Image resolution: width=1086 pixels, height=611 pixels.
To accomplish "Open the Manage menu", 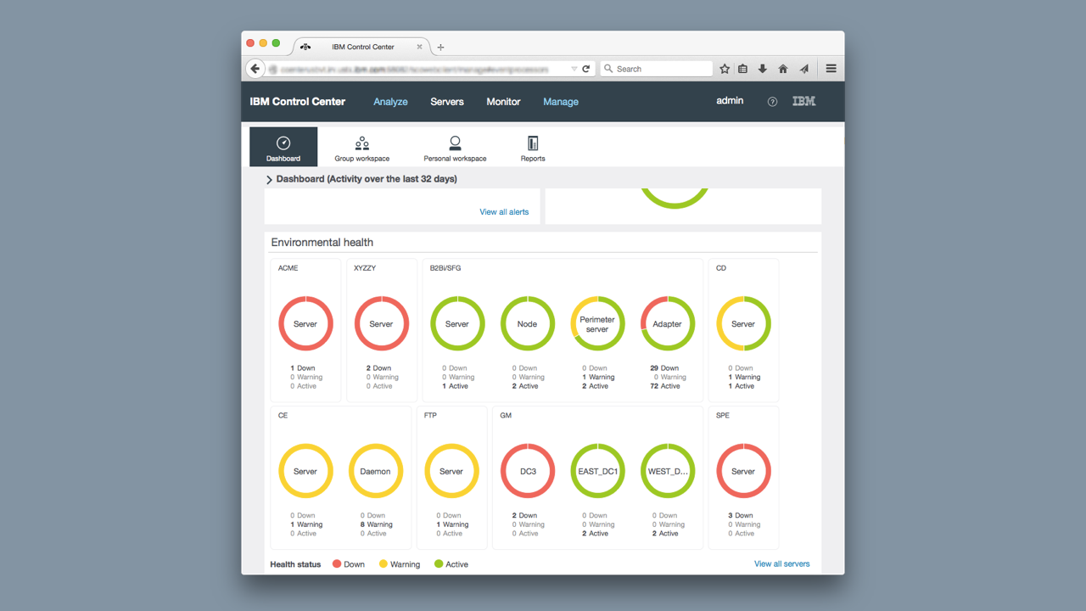I will click(560, 101).
